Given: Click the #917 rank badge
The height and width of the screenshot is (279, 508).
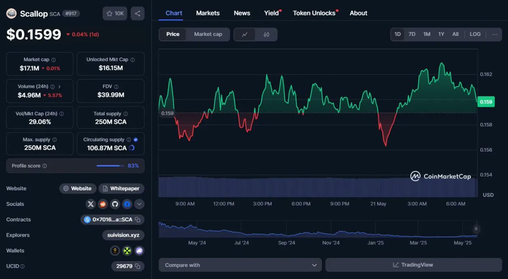Looking at the screenshot, I should tap(71, 14).
